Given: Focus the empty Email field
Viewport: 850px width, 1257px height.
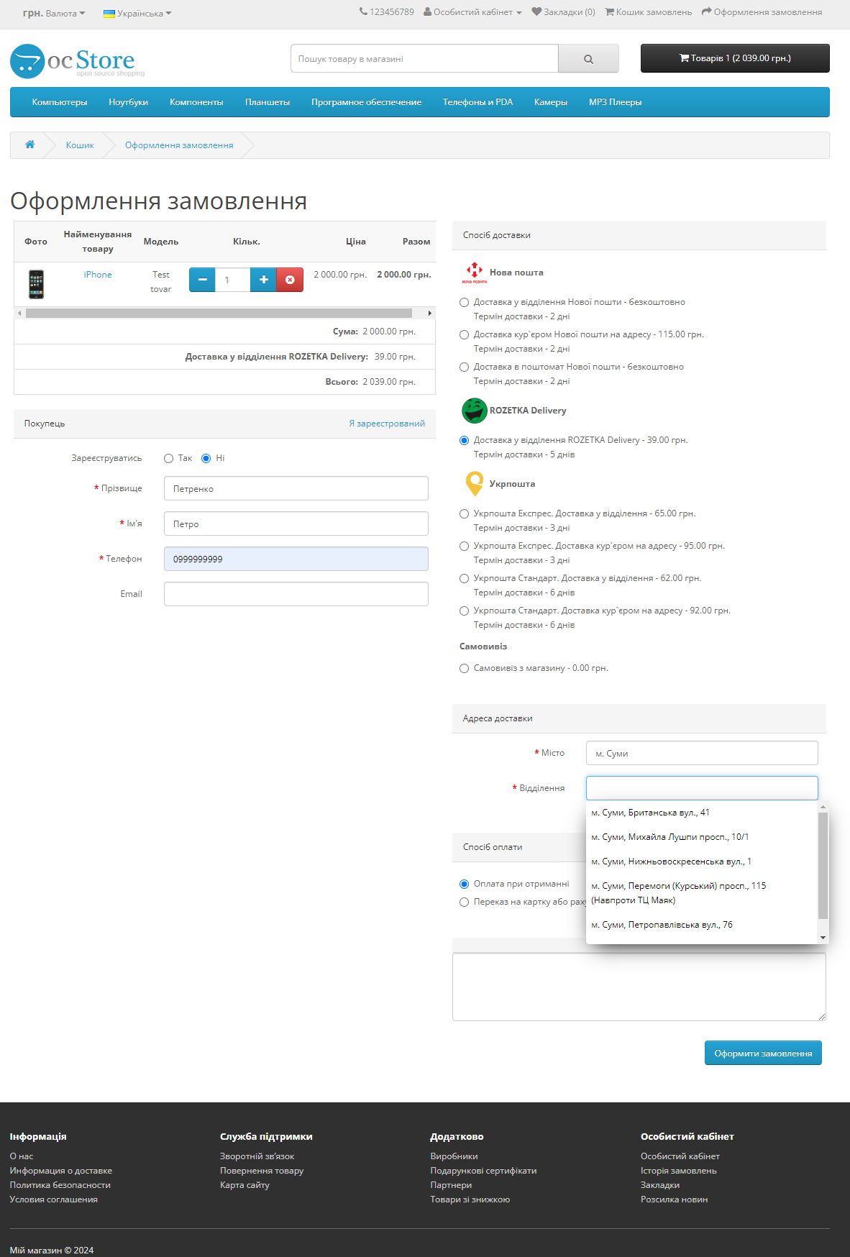Looking at the screenshot, I should tap(296, 594).
